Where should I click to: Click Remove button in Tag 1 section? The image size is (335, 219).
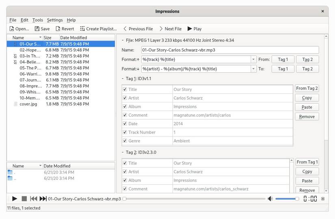[x=307, y=117]
